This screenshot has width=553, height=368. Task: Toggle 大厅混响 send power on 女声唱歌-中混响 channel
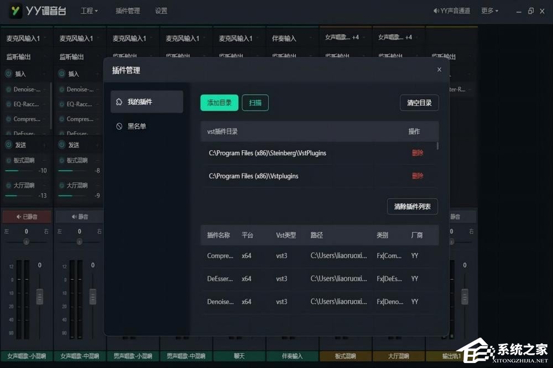tap(62, 186)
